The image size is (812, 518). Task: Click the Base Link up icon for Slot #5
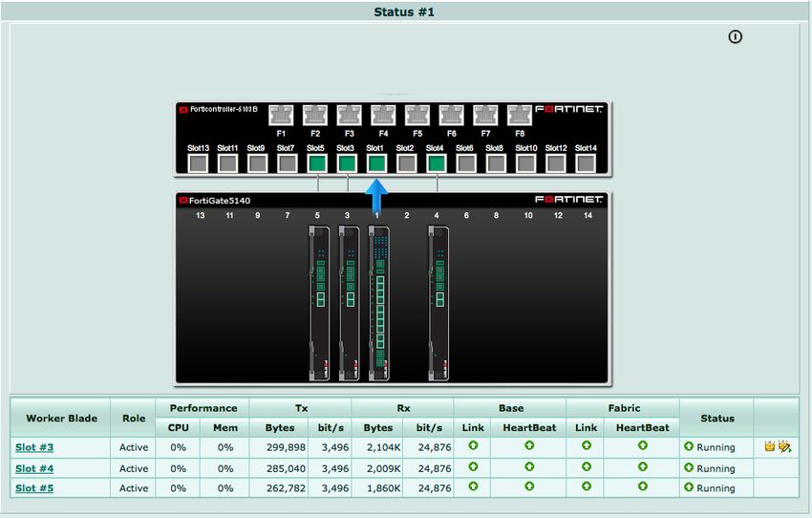pos(473,486)
